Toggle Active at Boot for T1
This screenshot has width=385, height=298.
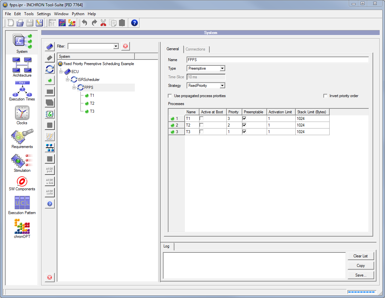[201, 118]
